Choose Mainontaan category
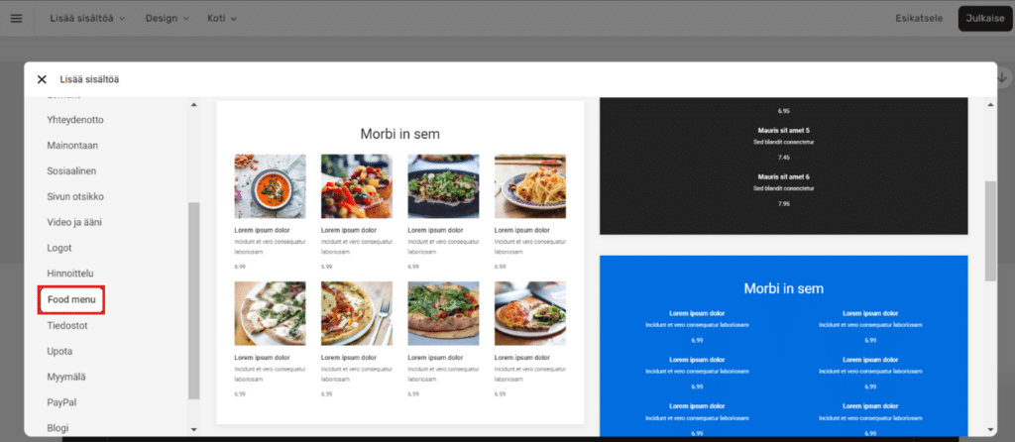The image size is (1015, 442). (x=72, y=146)
